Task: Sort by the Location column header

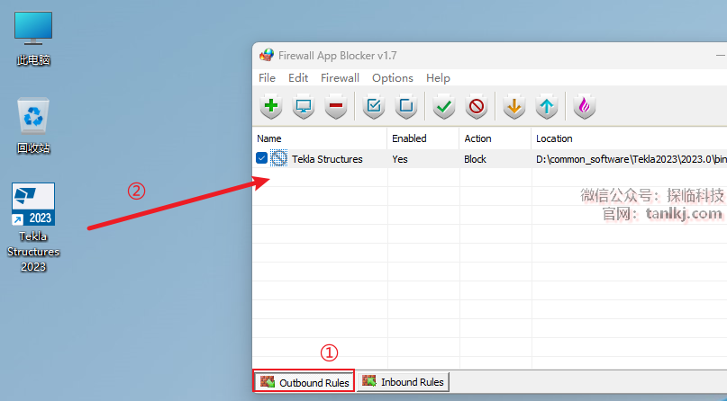Action: point(629,138)
